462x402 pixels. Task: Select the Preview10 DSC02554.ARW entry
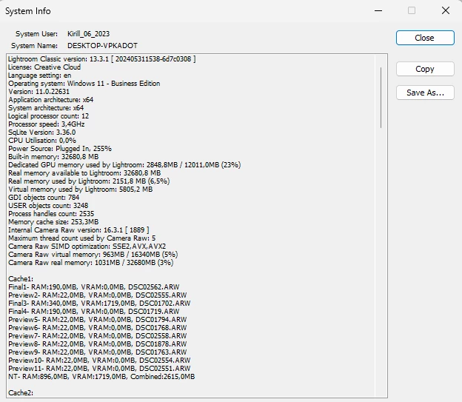point(100,360)
